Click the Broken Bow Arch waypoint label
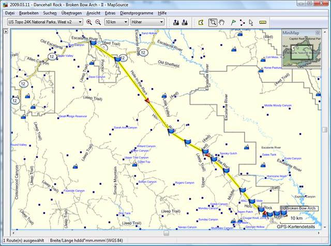 coord(302,208)
